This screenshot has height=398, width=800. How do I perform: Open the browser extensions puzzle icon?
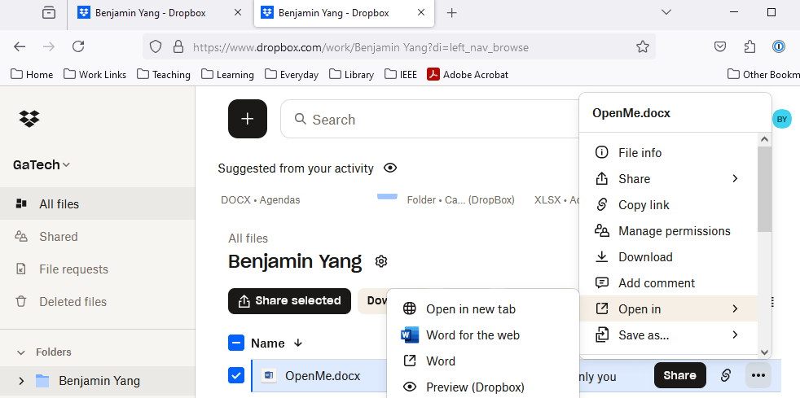[750, 47]
